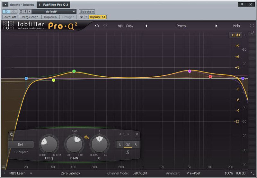Pin the plugin window

[242, 4]
